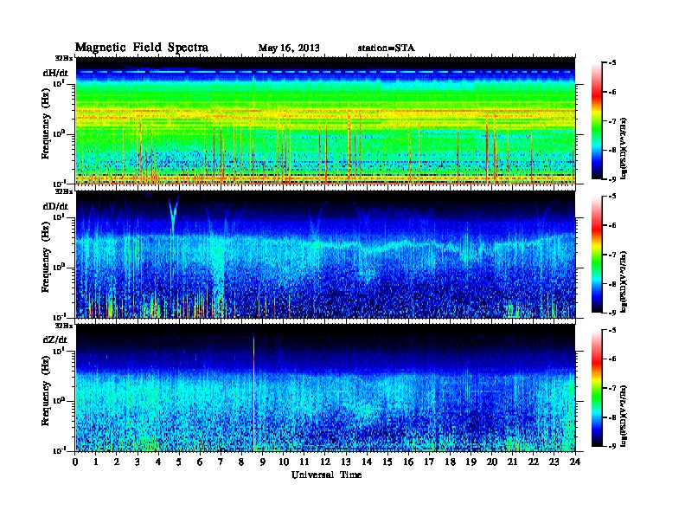Click hour tick label 10 on time axis
Viewport: 685px width, 530px height.
tap(284, 462)
